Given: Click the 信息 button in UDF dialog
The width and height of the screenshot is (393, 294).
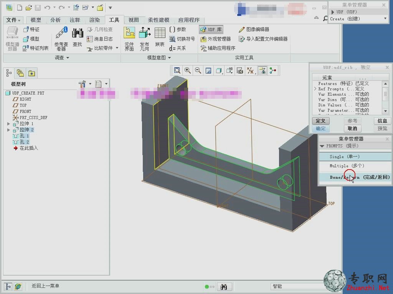Looking at the screenshot, I should [x=382, y=121].
